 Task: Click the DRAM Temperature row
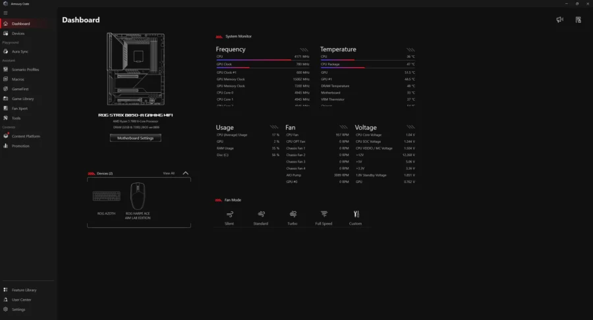pyautogui.click(x=368, y=86)
